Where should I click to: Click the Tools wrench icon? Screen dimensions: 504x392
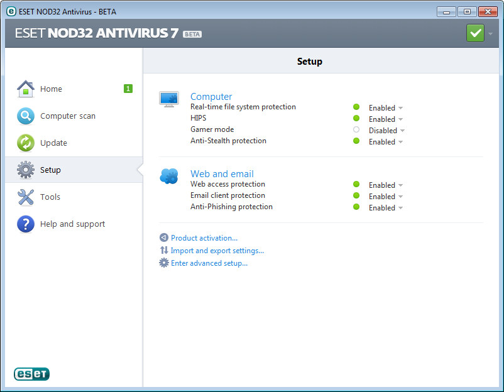click(26, 197)
